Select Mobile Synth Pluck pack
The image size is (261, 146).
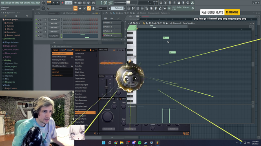62,60
